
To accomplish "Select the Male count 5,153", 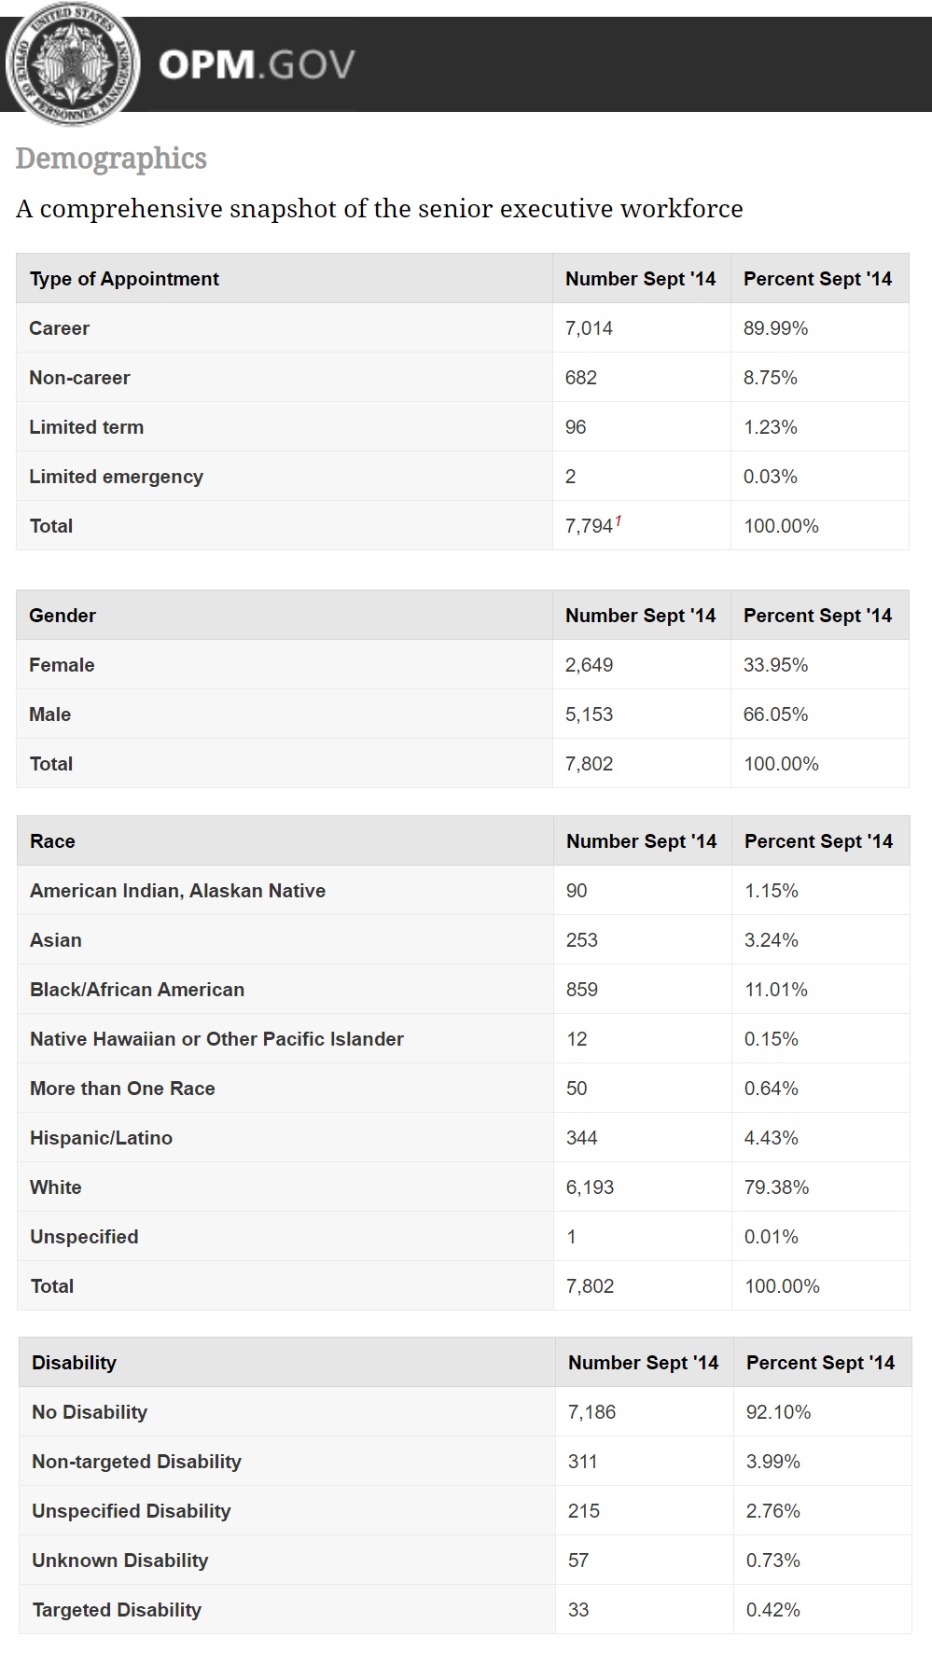I will point(589,715).
